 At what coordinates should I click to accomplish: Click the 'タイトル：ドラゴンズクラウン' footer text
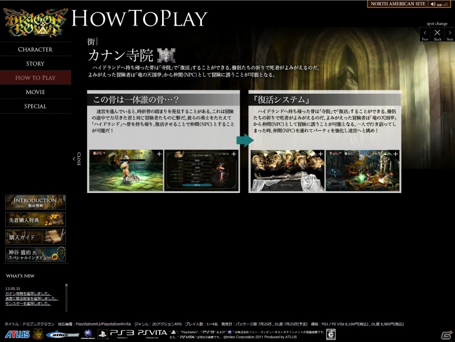[x=29, y=324]
